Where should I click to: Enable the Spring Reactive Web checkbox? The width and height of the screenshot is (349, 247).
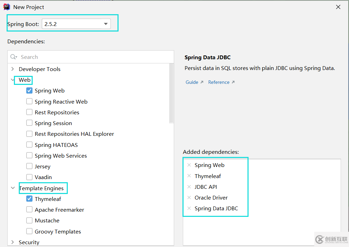(30, 102)
